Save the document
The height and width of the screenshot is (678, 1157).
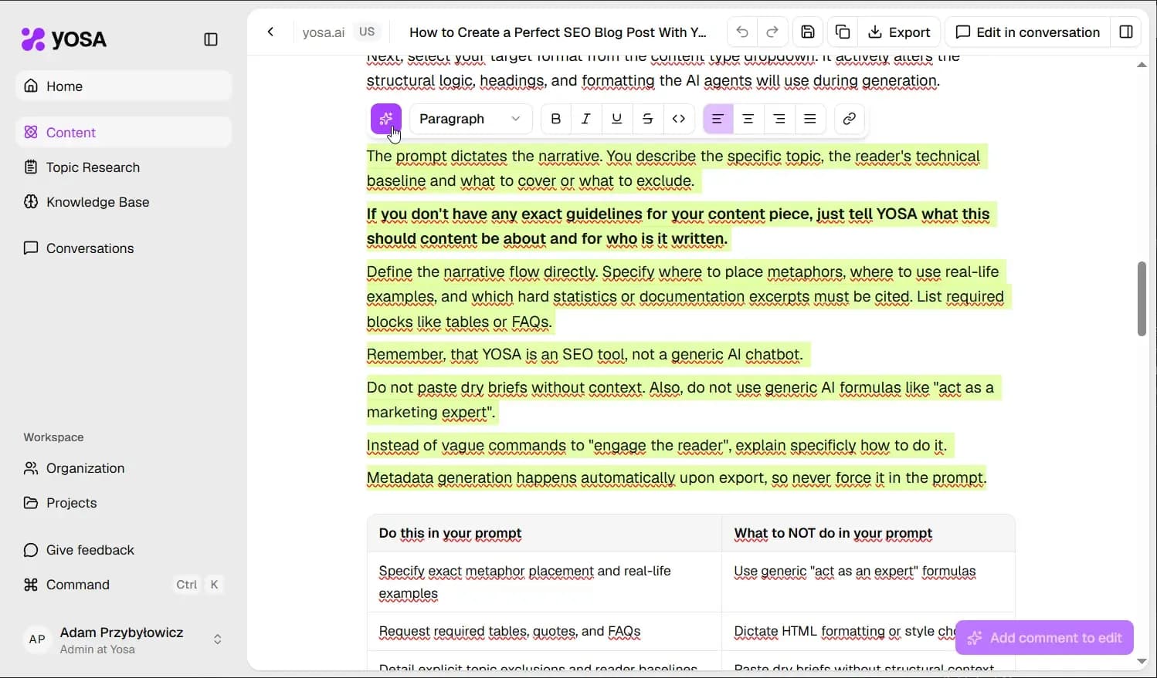point(808,32)
